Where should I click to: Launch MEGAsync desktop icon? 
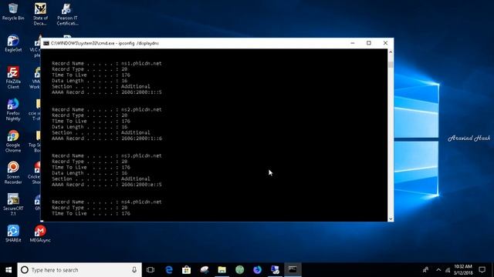(x=40, y=234)
